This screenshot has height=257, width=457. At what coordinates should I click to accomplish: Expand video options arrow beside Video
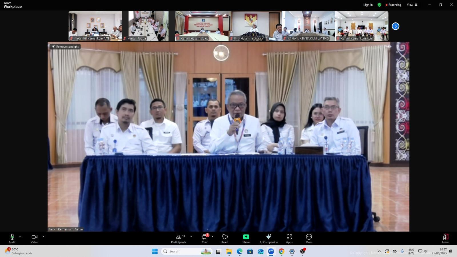point(43,237)
